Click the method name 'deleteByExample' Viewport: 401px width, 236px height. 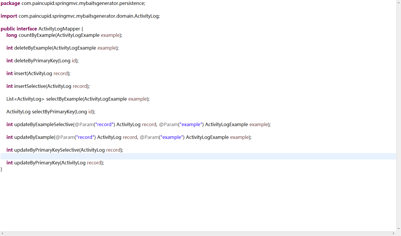[33, 48]
